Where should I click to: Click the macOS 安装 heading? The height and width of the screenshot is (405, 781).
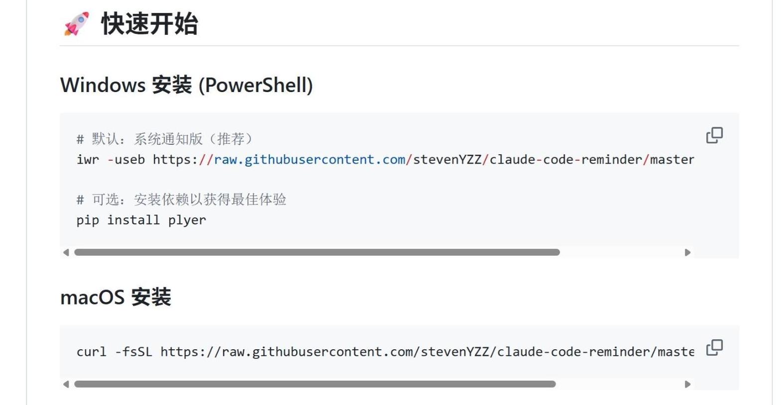coord(115,298)
